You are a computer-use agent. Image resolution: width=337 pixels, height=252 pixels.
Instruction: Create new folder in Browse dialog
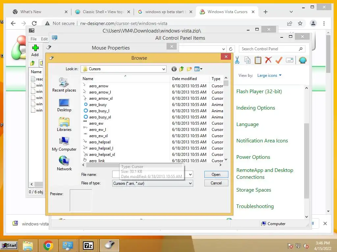tap(189, 69)
